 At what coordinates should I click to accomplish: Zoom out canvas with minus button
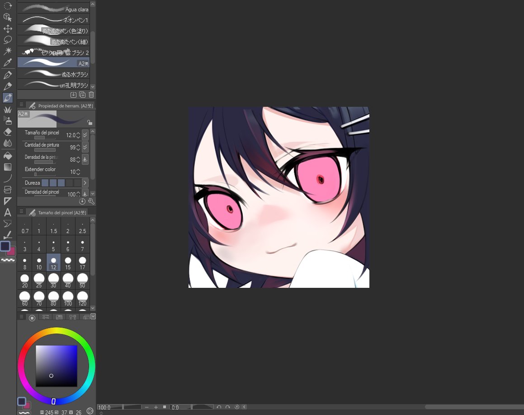click(146, 407)
